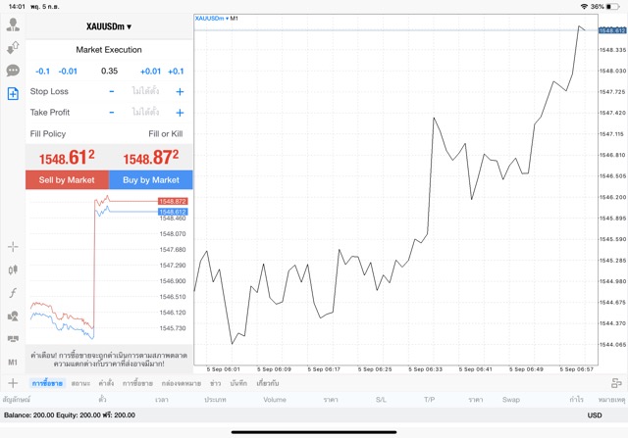The image size is (628, 438).
Task: Switch to the สถานะ tab
Action: coord(81,382)
